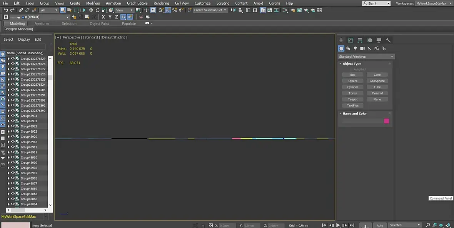The height and width of the screenshot is (228, 454).
Task: Open the Standard Primitives dropdown
Action: (x=366, y=57)
